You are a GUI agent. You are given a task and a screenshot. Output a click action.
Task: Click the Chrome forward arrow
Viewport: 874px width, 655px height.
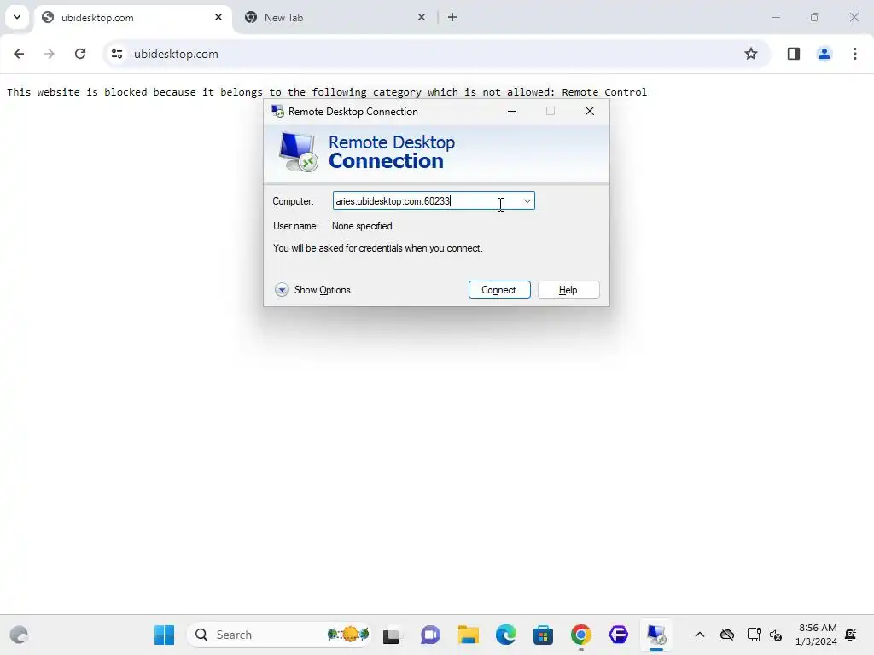(x=50, y=54)
